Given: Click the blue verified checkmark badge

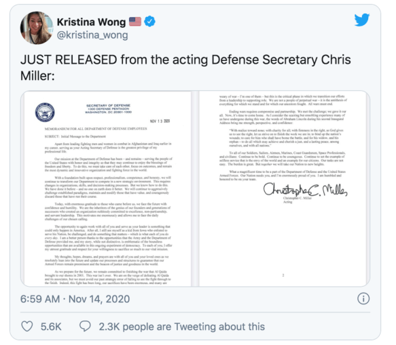Looking at the screenshot, I should [149, 22].
